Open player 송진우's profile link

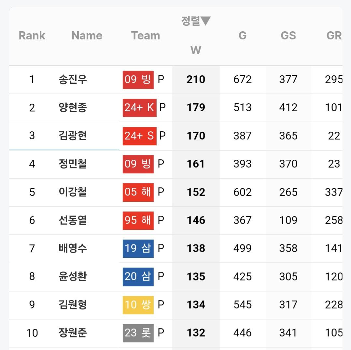[x=73, y=79]
